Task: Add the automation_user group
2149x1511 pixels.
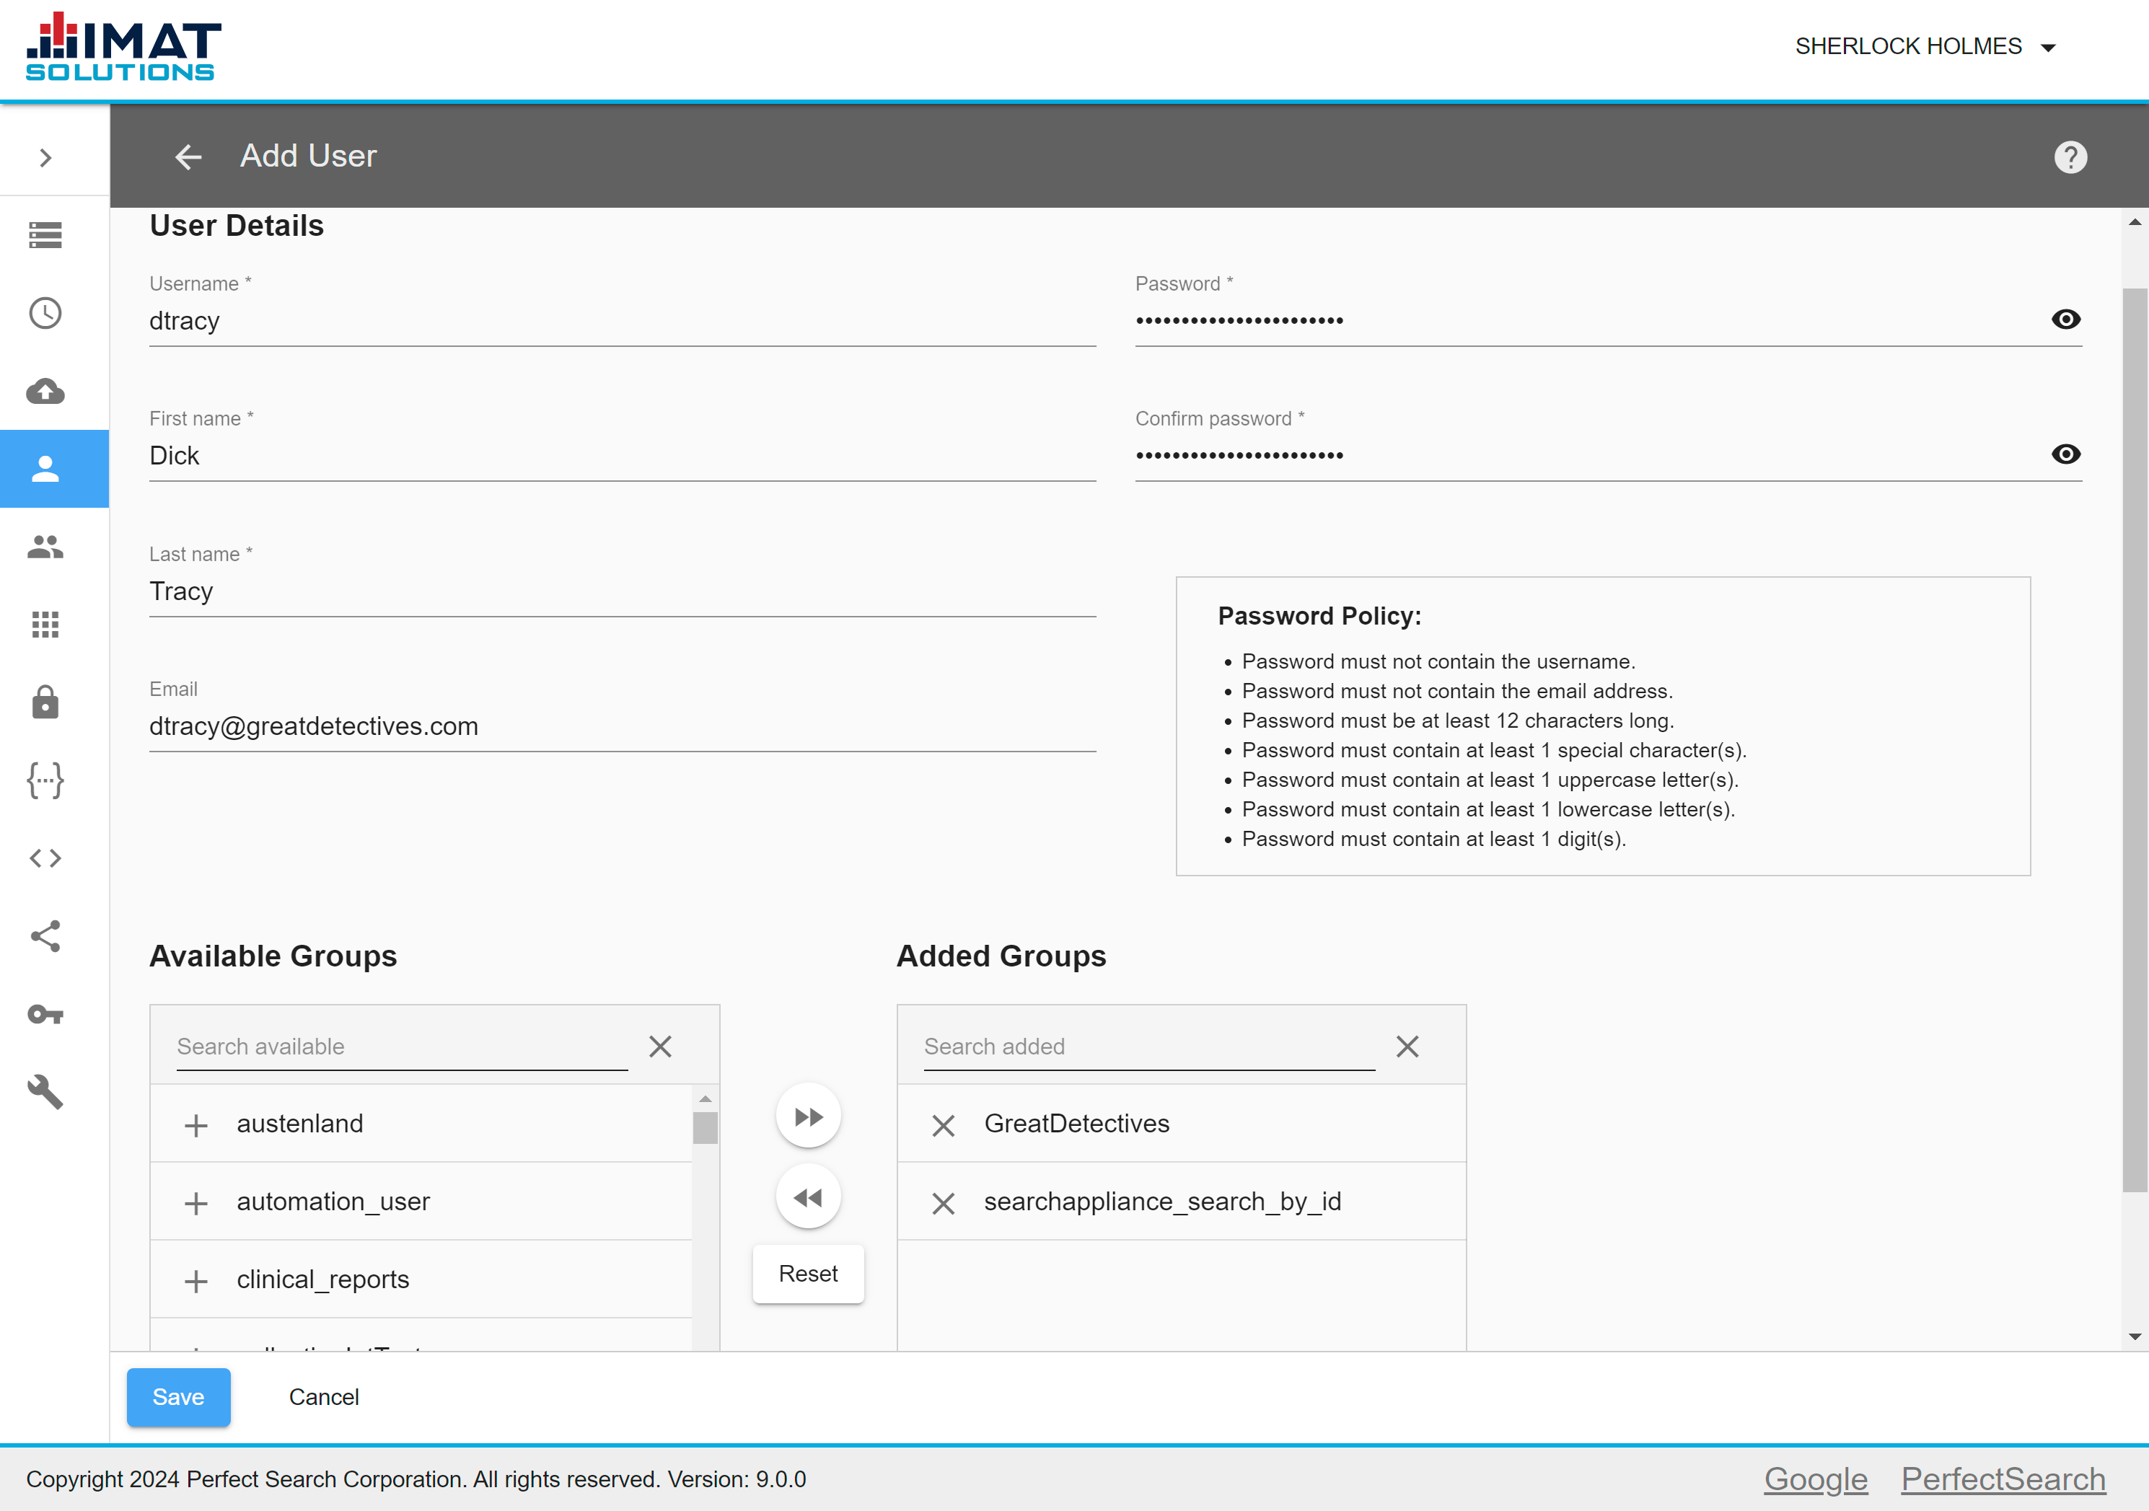Action: (x=195, y=1203)
